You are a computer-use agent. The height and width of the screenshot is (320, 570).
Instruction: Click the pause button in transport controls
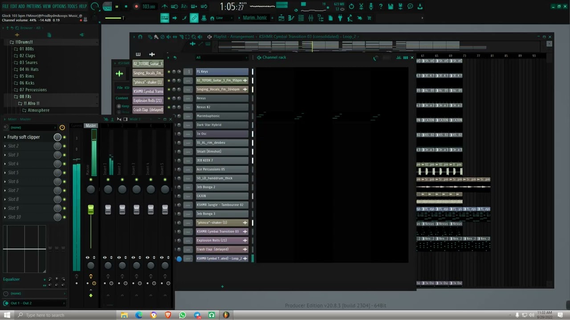[x=117, y=7]
